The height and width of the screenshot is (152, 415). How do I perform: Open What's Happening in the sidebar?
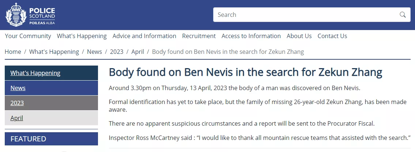click(x=35, y=73)
